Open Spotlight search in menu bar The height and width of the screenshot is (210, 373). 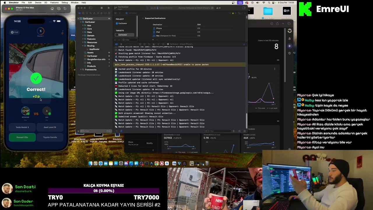[269, 2]
